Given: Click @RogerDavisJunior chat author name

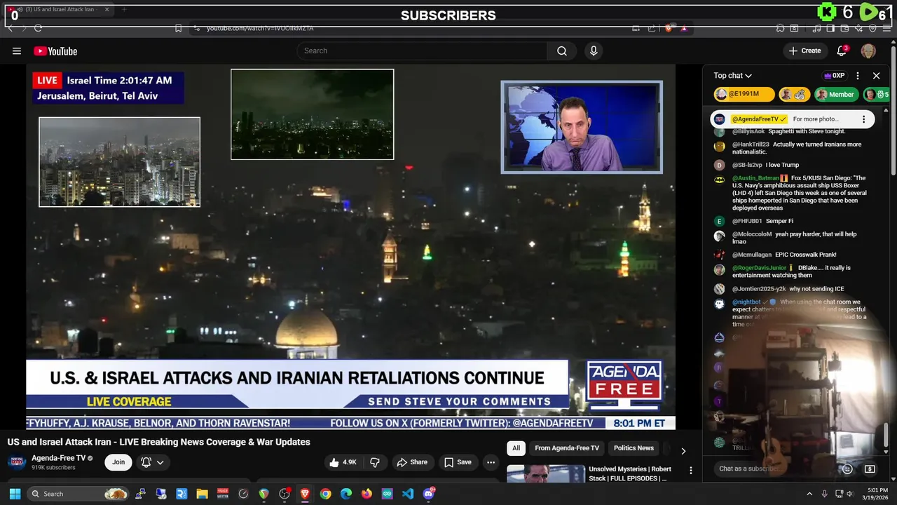Looking at the screenshot, I should pyautogui.click(x=760, y=268).
